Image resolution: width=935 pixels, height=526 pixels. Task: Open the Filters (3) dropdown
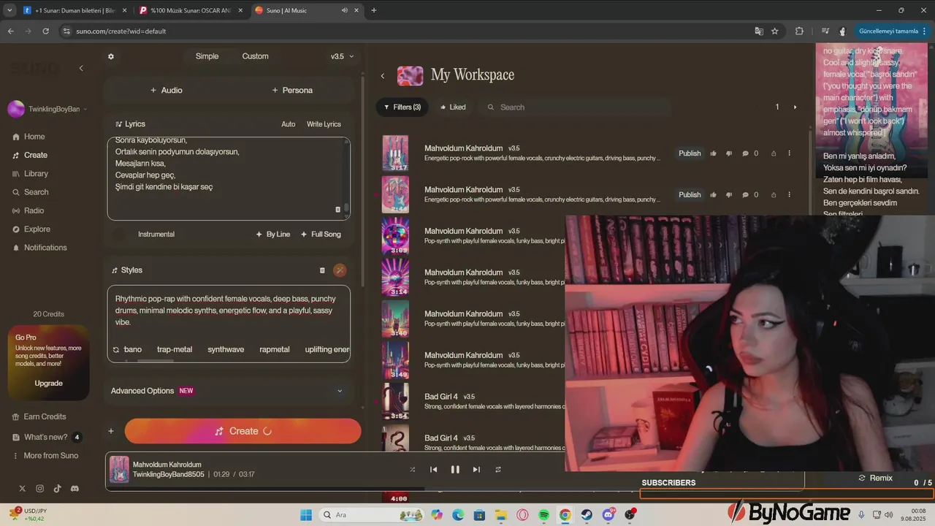pos(402,107)
